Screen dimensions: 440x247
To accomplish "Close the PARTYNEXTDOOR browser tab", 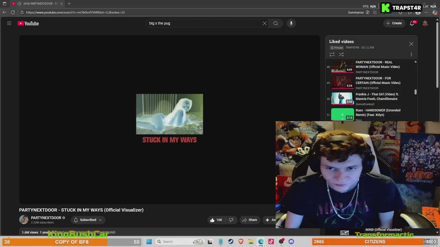I will pos(62,3).
